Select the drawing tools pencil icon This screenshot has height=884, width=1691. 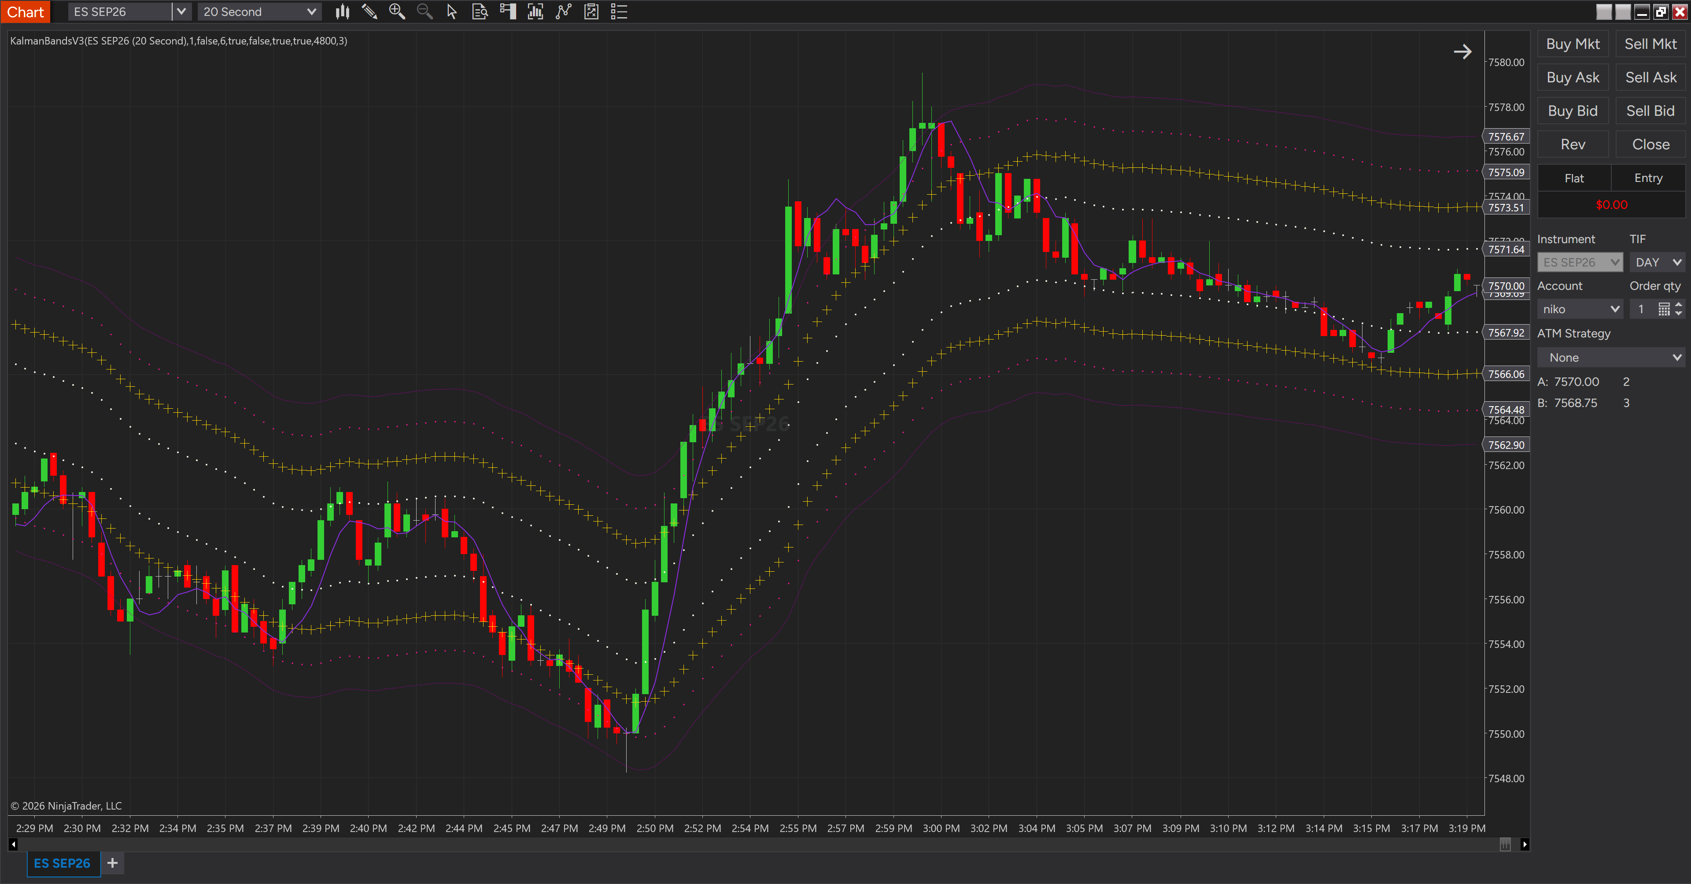pos(369,11)
